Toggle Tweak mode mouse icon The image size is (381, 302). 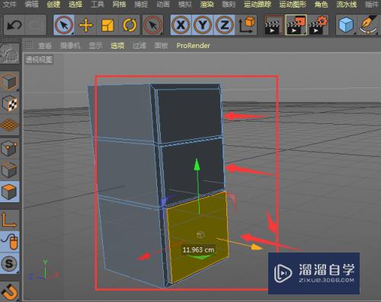(10, 241)
